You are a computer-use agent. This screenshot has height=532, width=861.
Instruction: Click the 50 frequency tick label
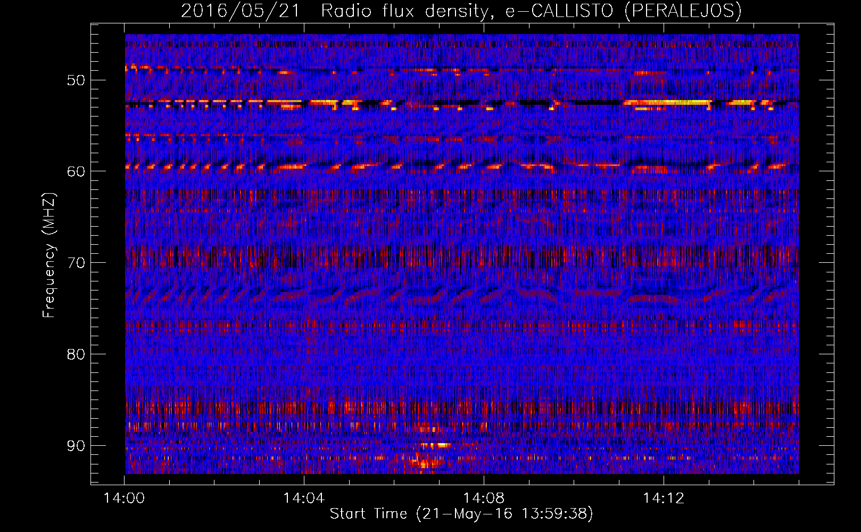tap(76, 80)
